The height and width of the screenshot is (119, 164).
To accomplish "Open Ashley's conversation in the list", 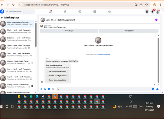I will [x=17, y=86].
